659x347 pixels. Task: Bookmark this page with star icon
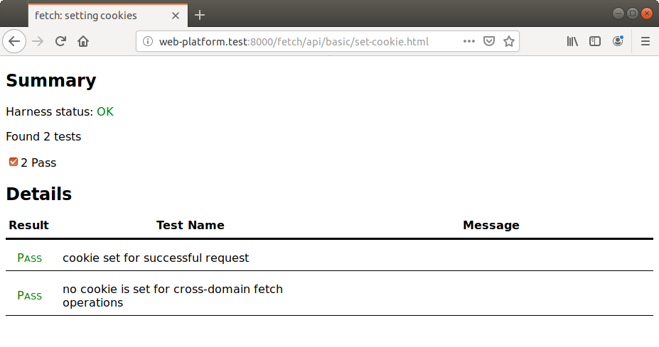coord(509,41)
